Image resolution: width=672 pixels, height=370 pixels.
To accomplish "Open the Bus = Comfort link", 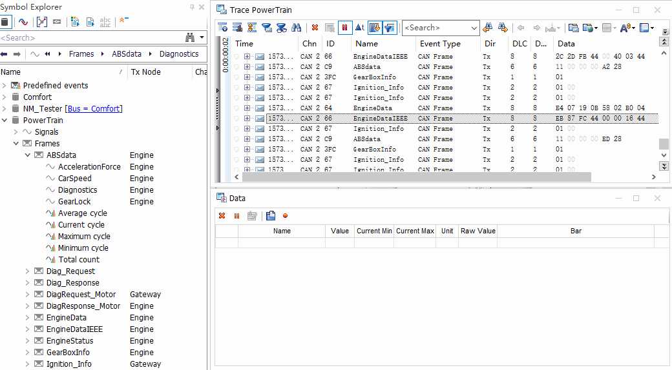I will click(93, 109).
